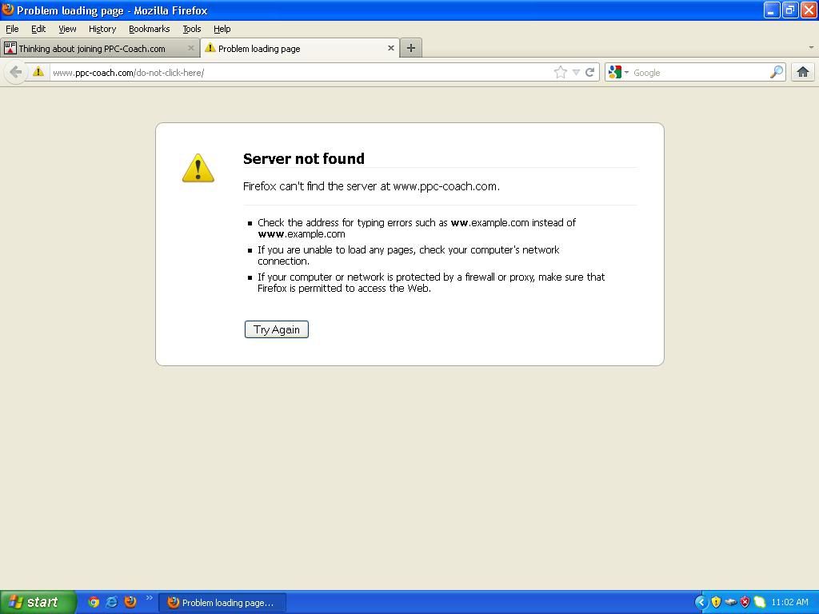Expand hidden system tray icons arrow
Screen dimensions: 819x614
point(701,602)
